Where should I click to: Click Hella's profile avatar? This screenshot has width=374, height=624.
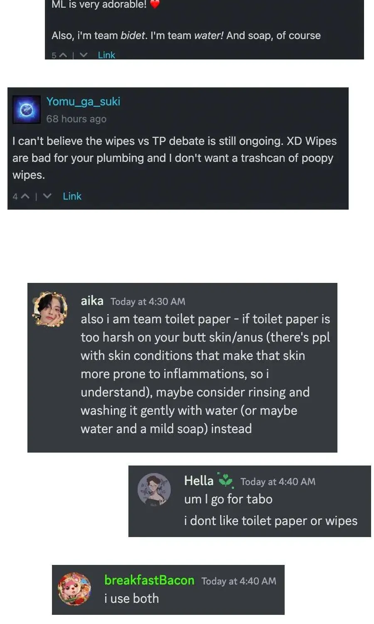154,489
